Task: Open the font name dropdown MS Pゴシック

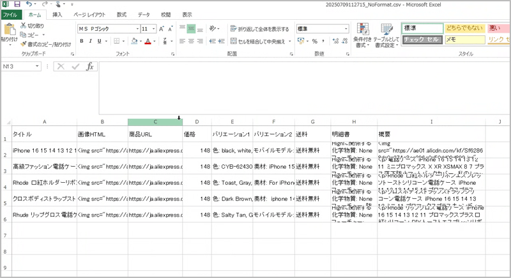Action: pyautogui.click(x=137, y=29)
